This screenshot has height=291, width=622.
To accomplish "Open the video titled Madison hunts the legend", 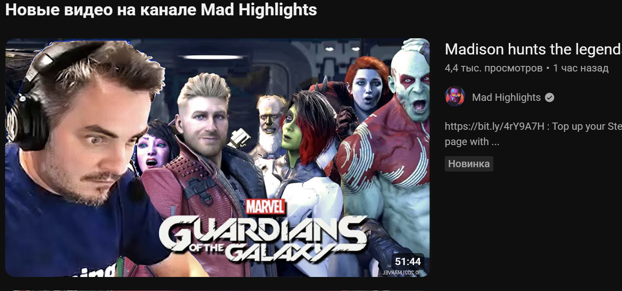I will point(533,49).
